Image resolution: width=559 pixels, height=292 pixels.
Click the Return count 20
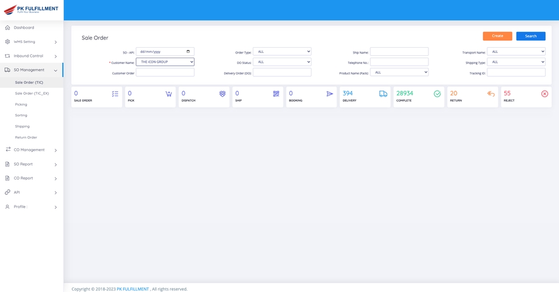click(x=454, y=93)
